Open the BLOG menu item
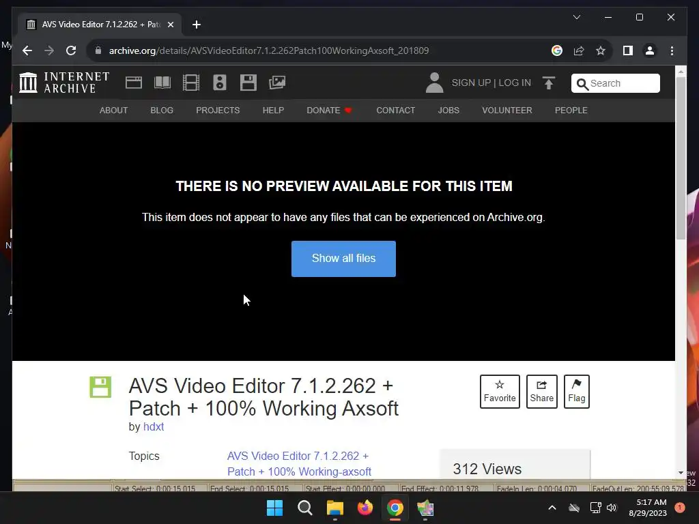The width and height of the screenshot is (699, 524). point(162,110)
